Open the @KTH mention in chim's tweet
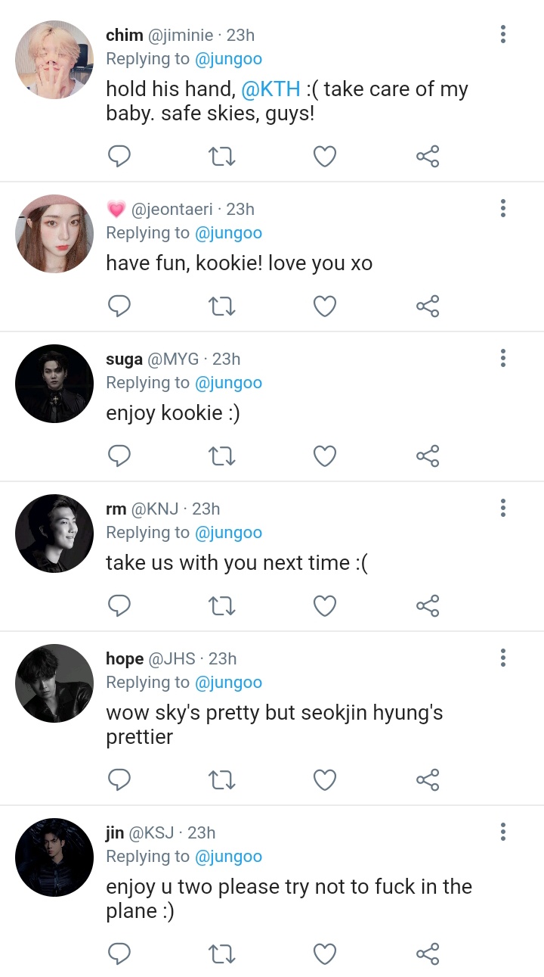 click(270, 89)
